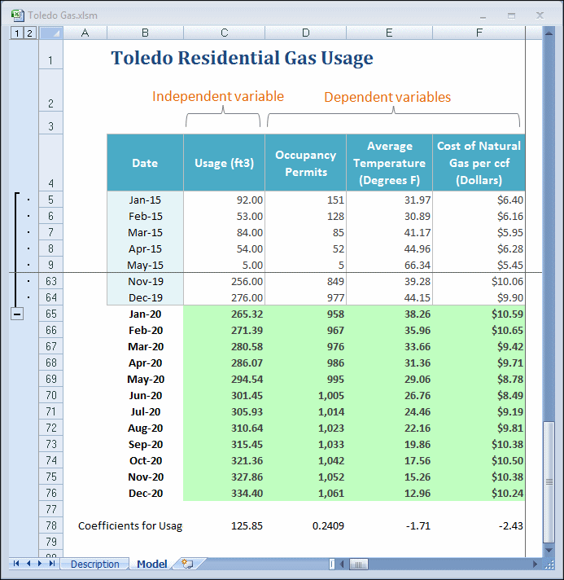Minimize the Toledo Gas workbook window
The height and width of the screenshot is (580, 564).
(x=483, y=16)
